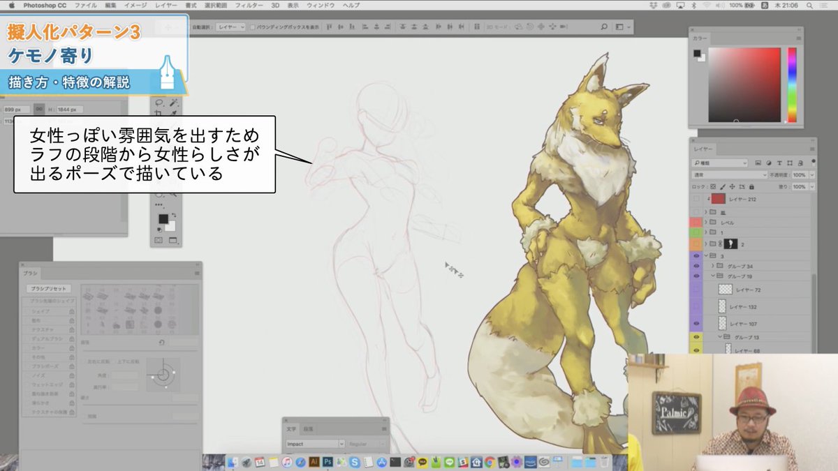The height and width of the screenshot is (471, 838).
Task: Click Quick Mask mode icon in toolbox
Action: [x=159, y=240]
